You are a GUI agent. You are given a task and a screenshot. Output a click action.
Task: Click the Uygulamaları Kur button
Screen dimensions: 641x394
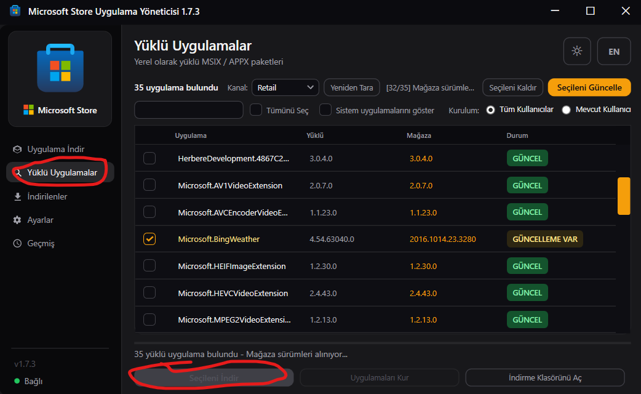pyautogui.click(x=380, y=377)
